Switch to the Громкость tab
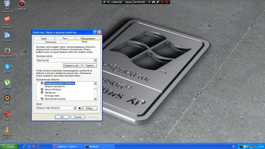Image resolution: width=265 pixels, height=149 pixels. tap(51, 42)
